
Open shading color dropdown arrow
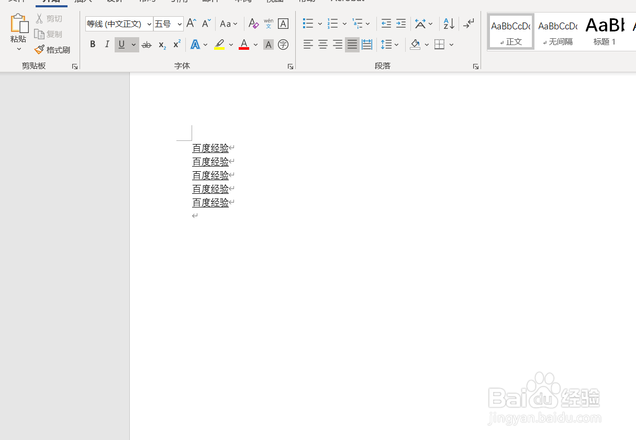(x=427, y=45)
